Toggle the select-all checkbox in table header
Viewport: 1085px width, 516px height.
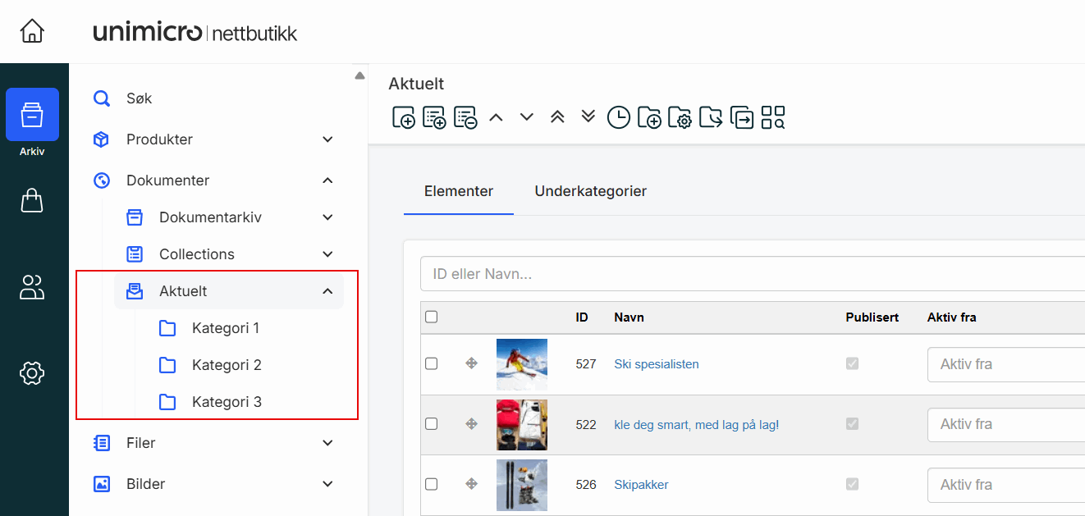(x=432, y=317)
